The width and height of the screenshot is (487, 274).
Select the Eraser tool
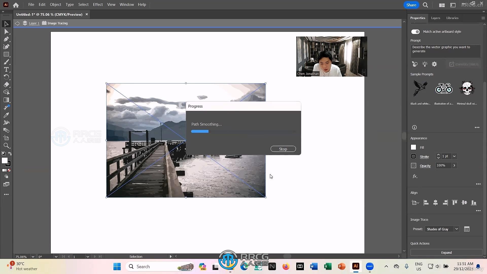(x=6, y=85)
